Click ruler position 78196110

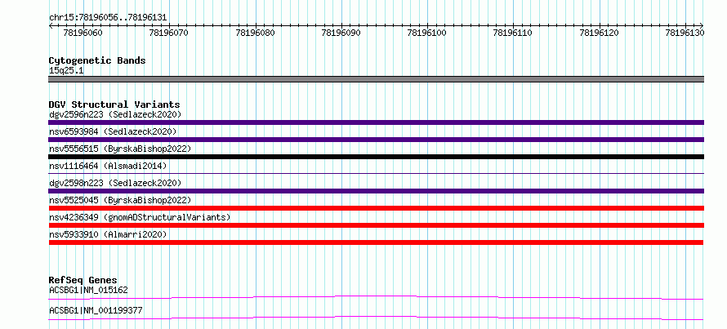(513, 33)
